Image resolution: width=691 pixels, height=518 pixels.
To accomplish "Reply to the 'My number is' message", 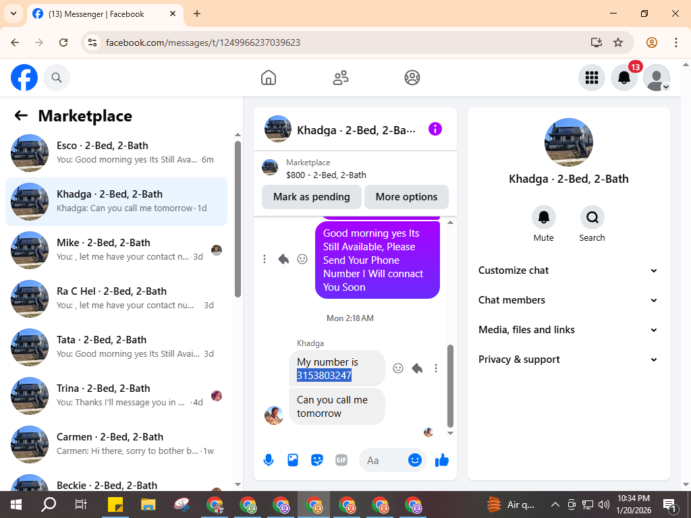I will [417, 368].
